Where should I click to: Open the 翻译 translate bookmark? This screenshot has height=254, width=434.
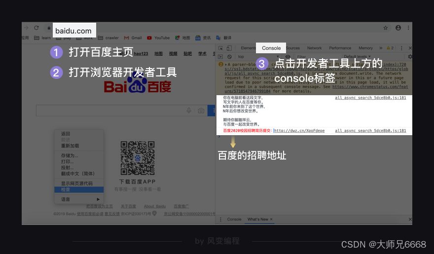223,37
